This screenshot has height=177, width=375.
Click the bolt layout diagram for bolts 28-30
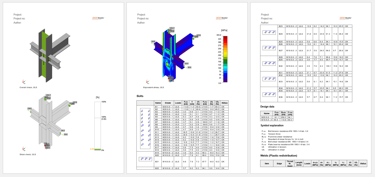(269, 63)
